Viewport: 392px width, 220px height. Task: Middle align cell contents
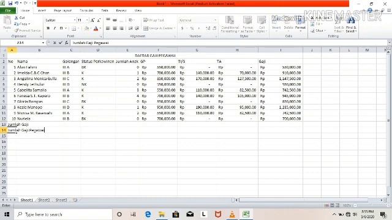pos(115,20)
